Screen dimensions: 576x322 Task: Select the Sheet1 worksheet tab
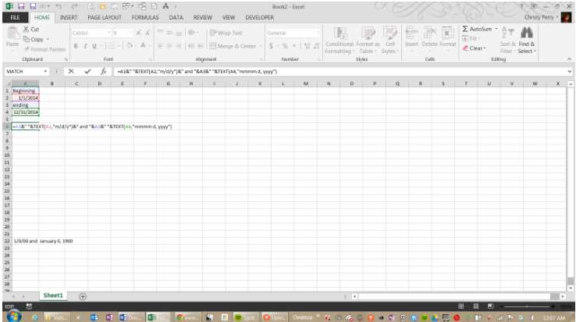[x=53, y=295]
